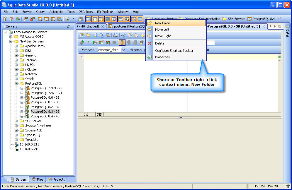Choose Configure Shortcut Toolbar menu entry
The image size is (292, 190).
click(176, 51)
